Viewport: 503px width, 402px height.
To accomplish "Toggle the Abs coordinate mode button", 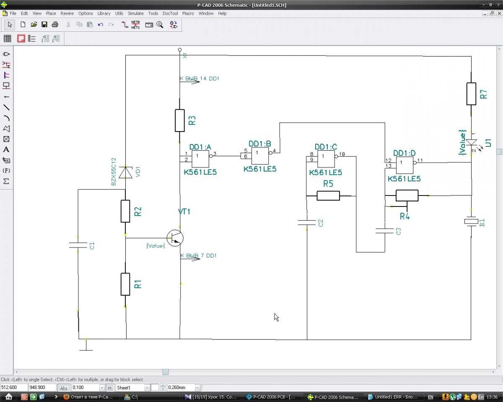I will pyautogui.click(x=64, y=388).
